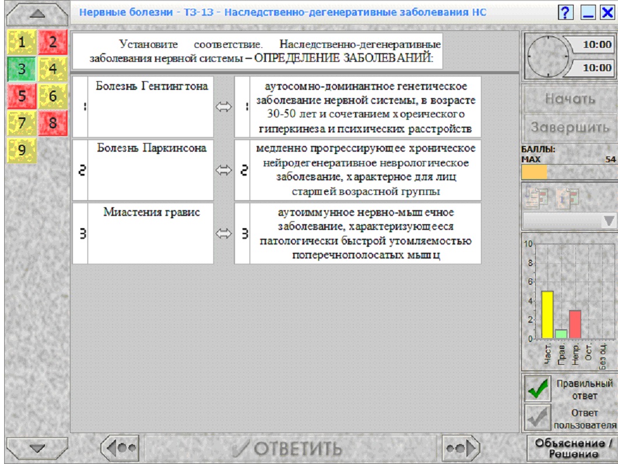The width and height of the screenshot is (618, 464).
Task: Minimize the test window
Action: (x=588, y=13)
